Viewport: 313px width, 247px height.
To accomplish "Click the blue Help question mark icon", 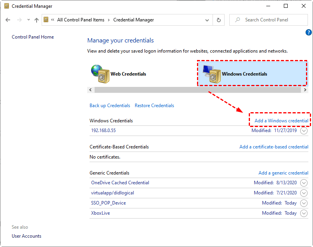I will click(309, 32).
